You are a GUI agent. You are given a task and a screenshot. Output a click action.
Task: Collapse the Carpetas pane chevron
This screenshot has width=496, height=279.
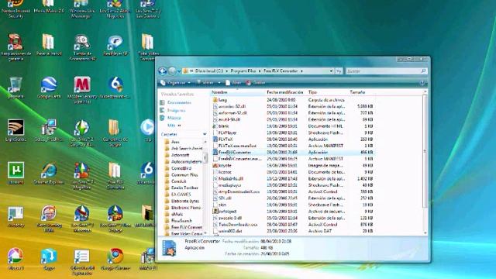tap(205, 134)
